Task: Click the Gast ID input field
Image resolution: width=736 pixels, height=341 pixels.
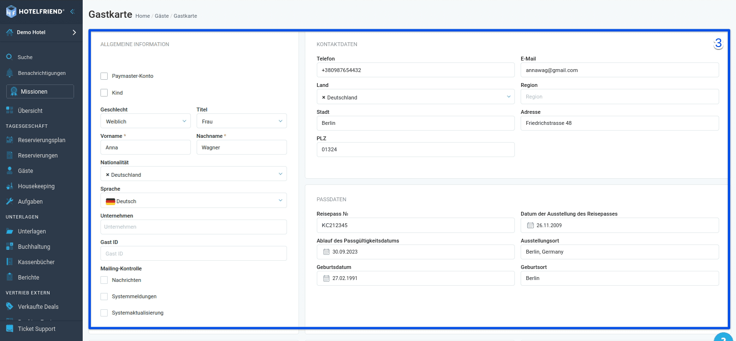Action: tap(194, 253)
